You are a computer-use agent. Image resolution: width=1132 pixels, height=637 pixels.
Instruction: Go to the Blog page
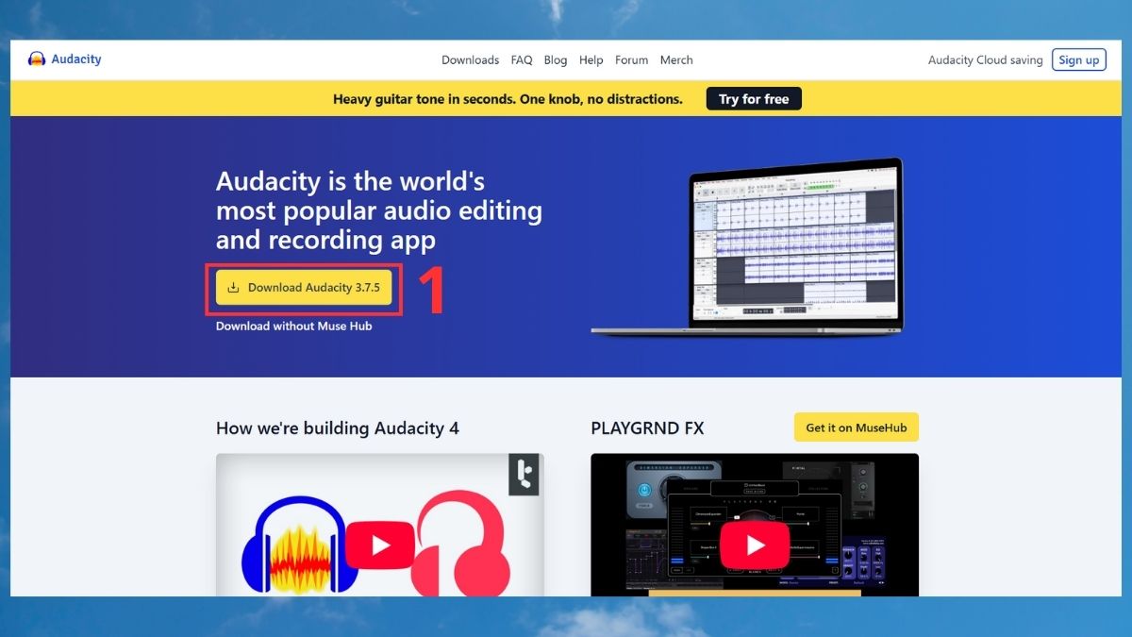[556, 60]
